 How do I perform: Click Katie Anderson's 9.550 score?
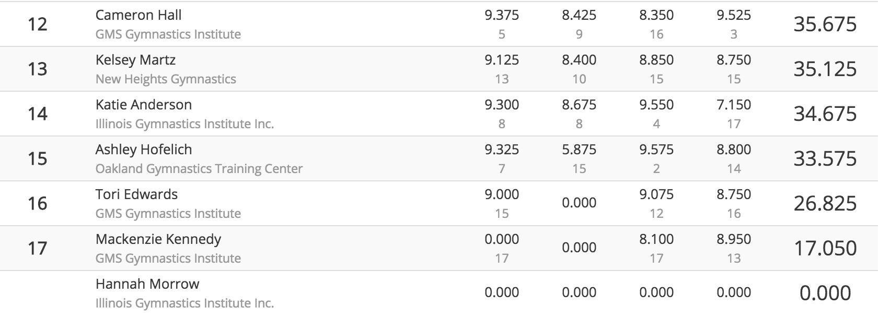coord(656,105)
